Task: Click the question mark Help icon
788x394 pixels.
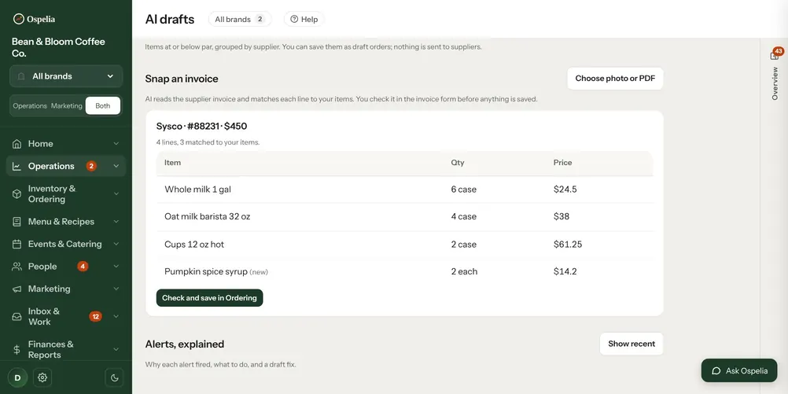Action: (x=294, y=19)
